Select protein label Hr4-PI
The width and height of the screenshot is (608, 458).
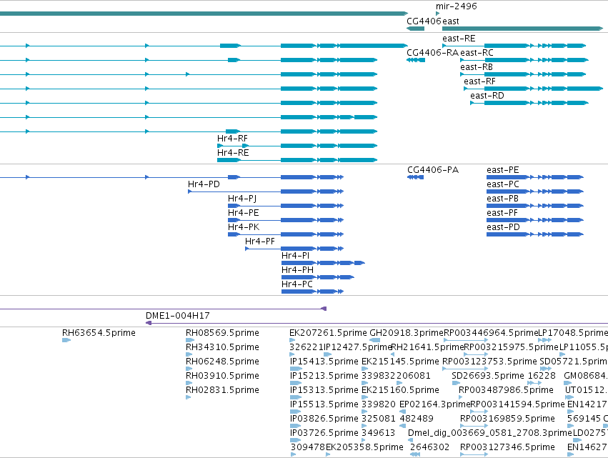coord(295,256)
